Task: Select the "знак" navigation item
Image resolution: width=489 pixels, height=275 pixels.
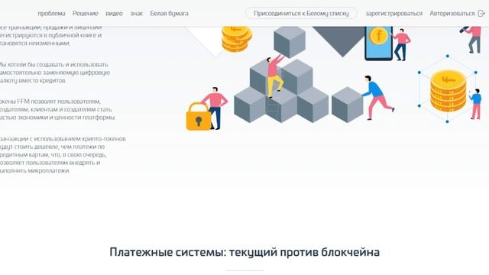Action: 136,14
